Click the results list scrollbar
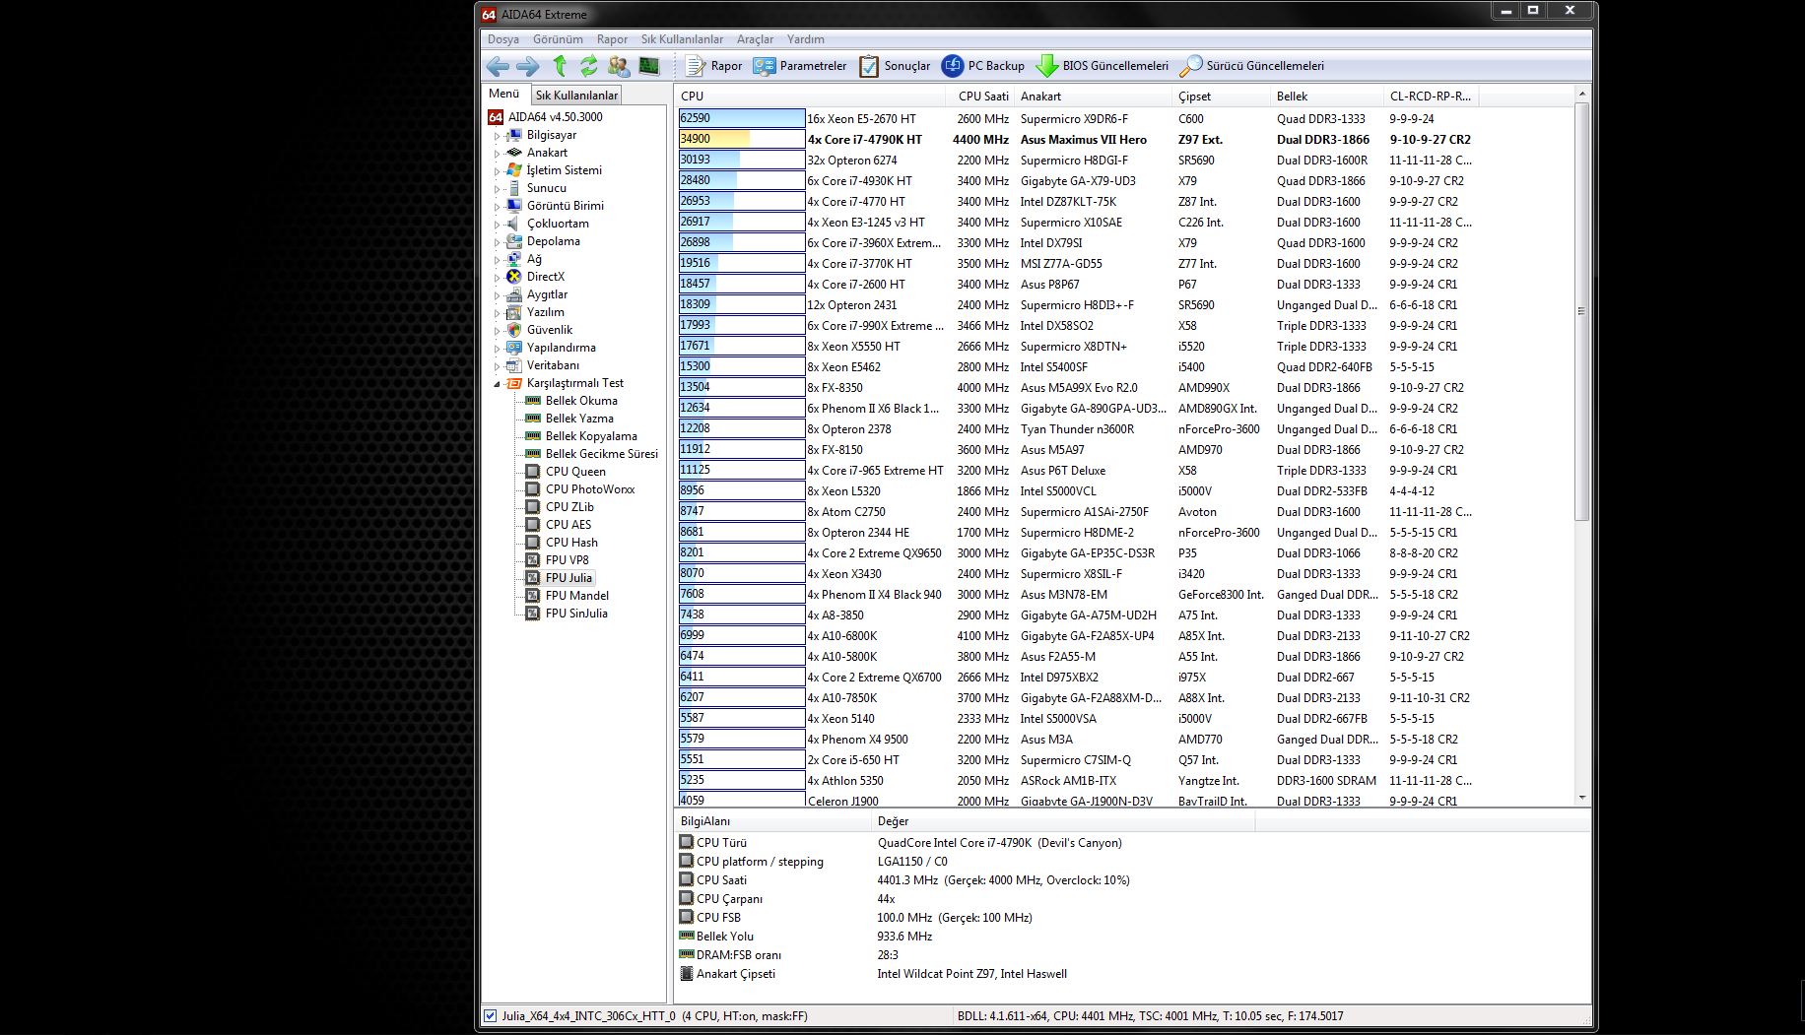The image size is (1805, 1035). coord(1582,311)
